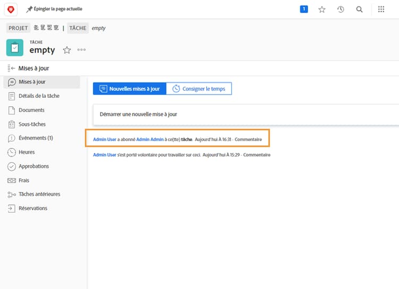Click the Détails de la tâche page icon
Screen dimensions: 399x289
tap(12, 96)
